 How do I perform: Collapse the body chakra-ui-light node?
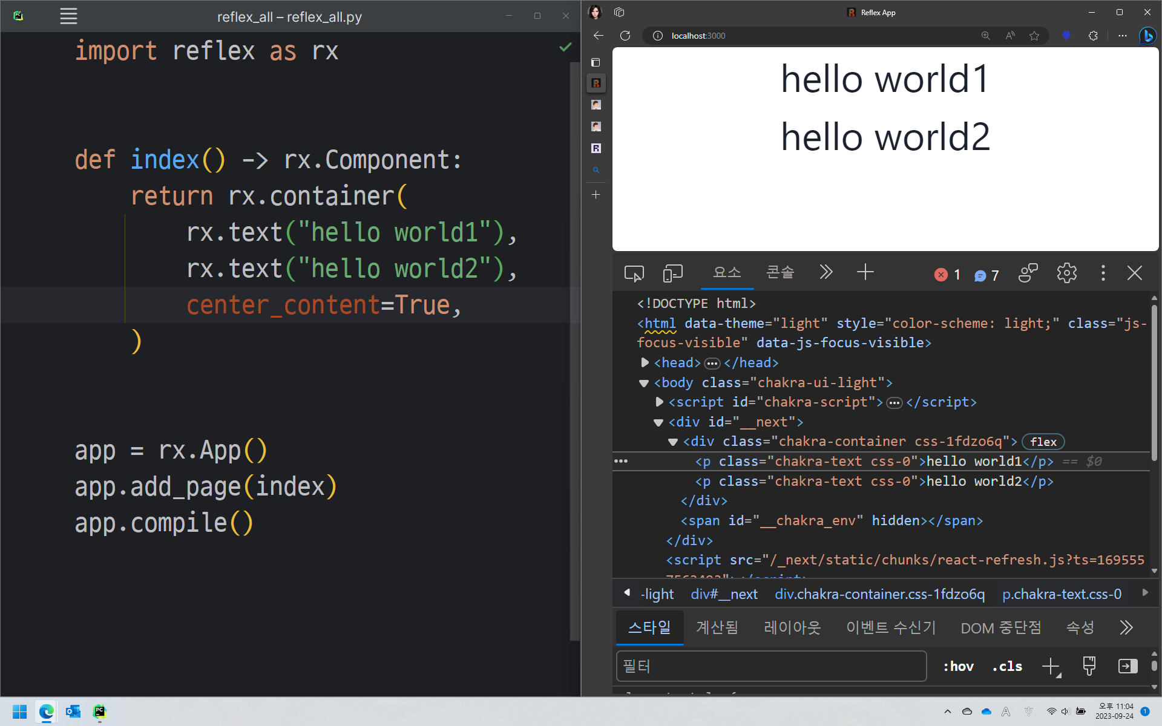coord(644,383)
